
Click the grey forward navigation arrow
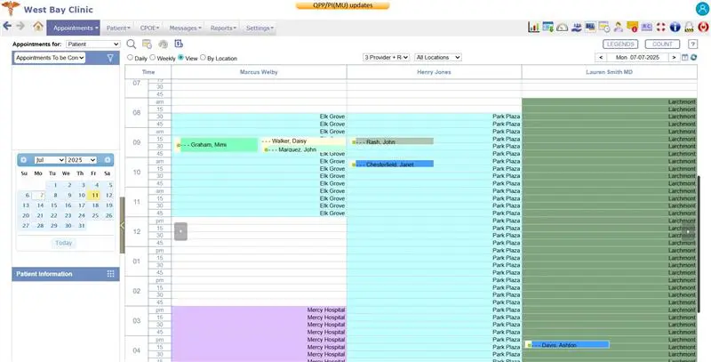[20, 26]
